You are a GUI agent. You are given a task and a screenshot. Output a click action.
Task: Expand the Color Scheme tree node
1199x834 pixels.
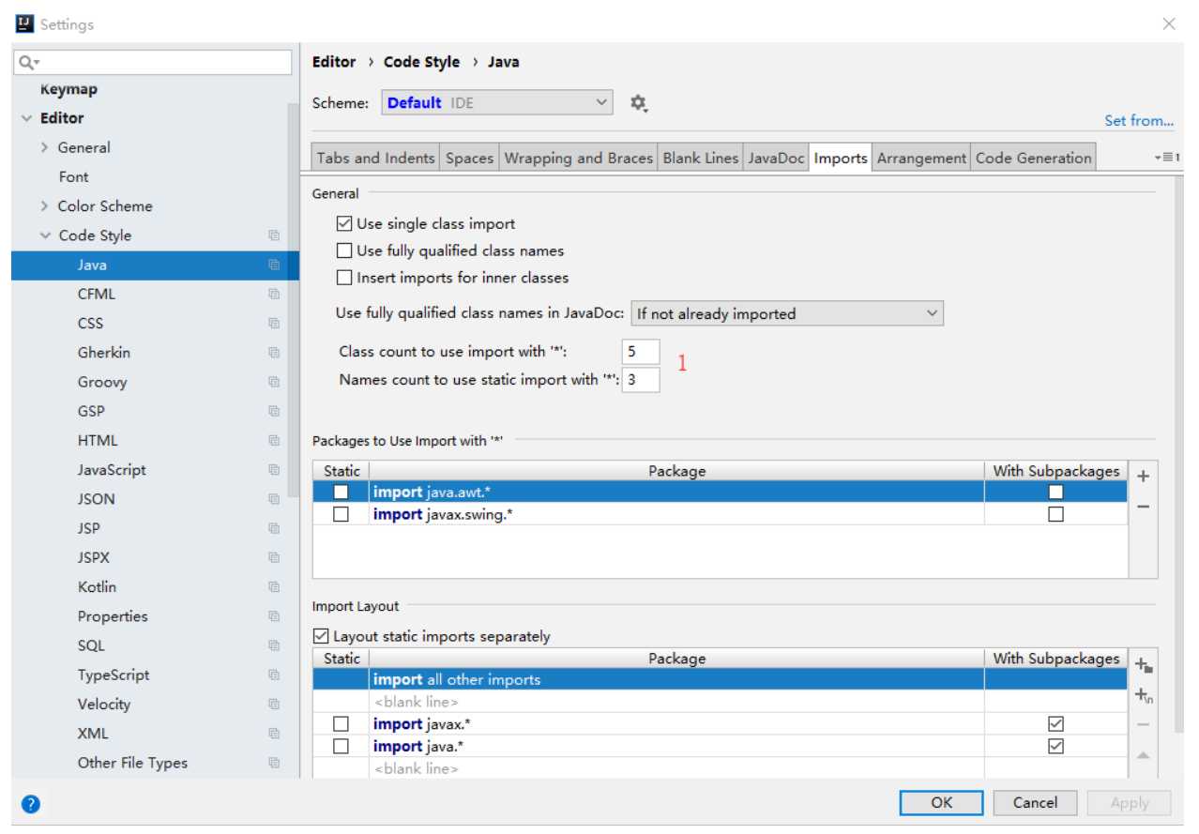[x=45, y=206]
